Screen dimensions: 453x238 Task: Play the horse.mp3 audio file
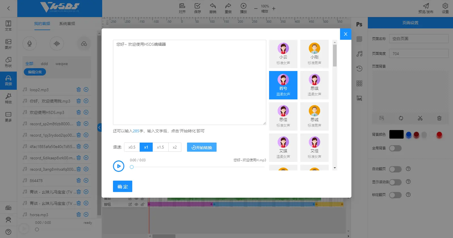(x=86, y=214)
